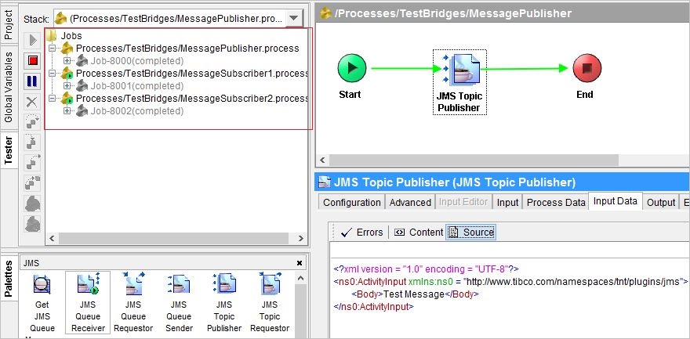Select the red End node in diagram
The height and width of the screenshot is (339, 690).
click(587, 68)
